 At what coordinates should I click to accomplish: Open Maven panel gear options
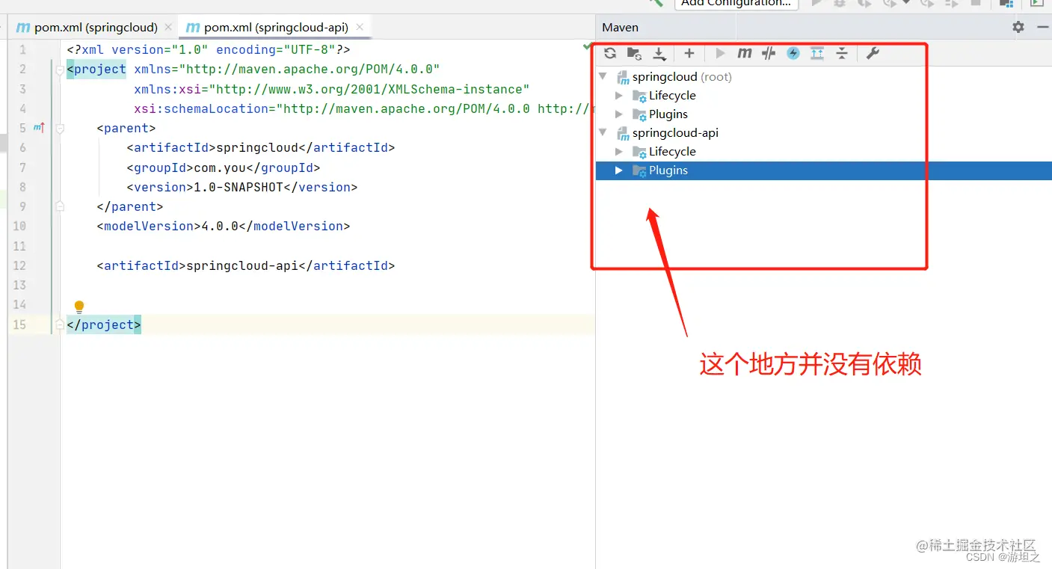1018,27
